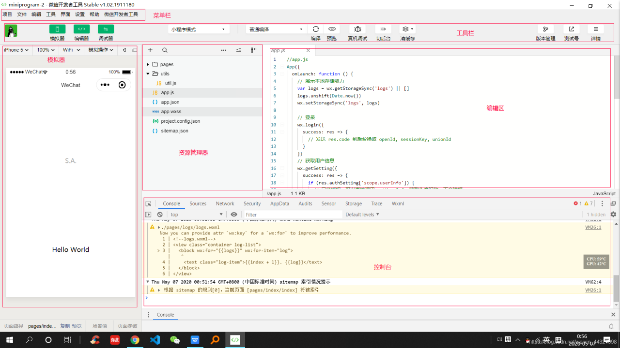Screen dimensions: 620x348
Task: Switch to the Network tab
Action: click(x=225, y=203)
